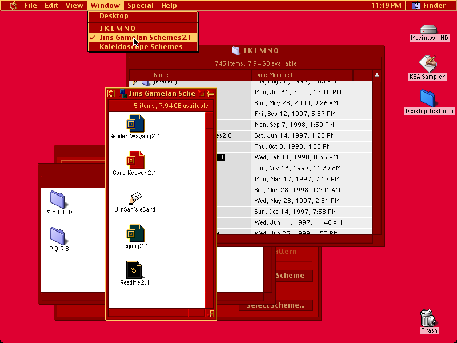The width and height of the screenshot is (457, 343).
Task: Open JinSan's eCard icon
Action: tap(135, 198)
